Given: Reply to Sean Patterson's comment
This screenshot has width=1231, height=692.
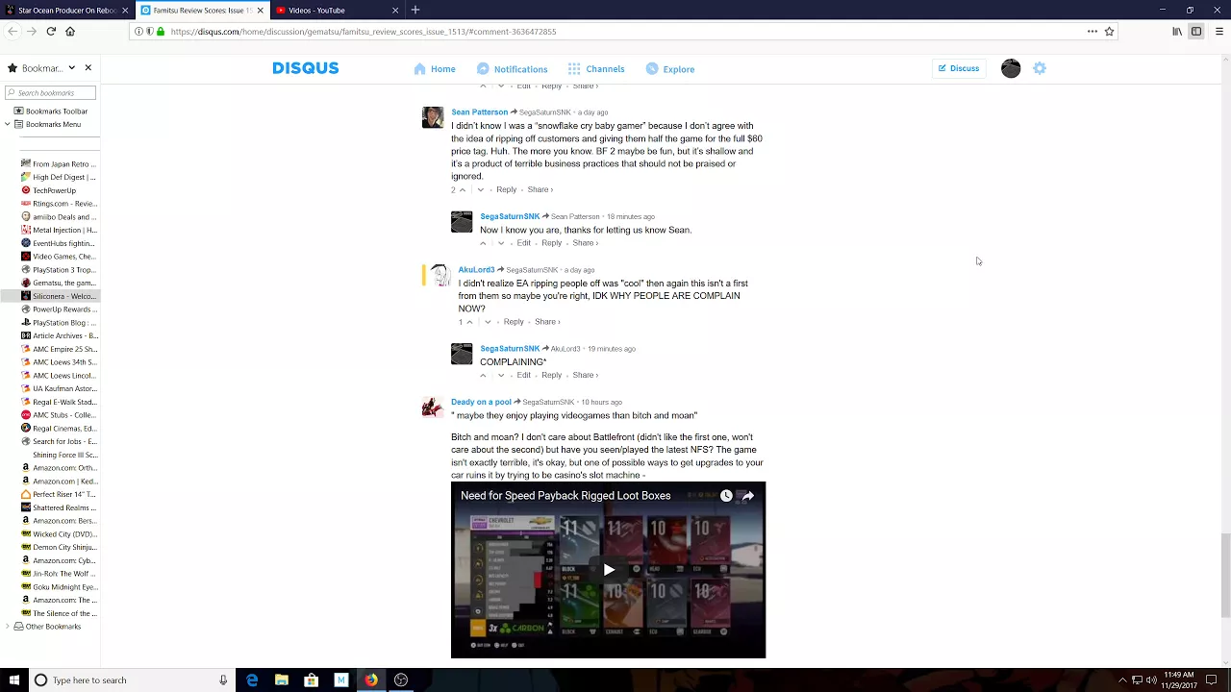Looking at the screenshot, I should (x=506, y=189).
